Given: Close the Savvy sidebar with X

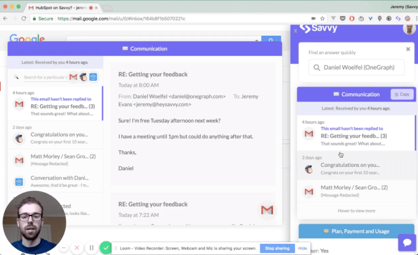Looking at the screenshot, I should [295, 31].
